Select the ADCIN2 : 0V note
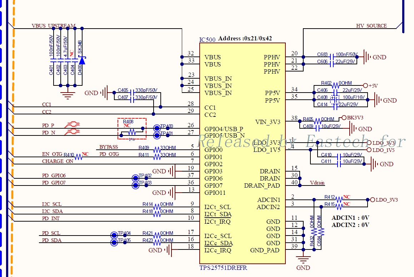The image size is (414, 277). click(x=350, y=225)
